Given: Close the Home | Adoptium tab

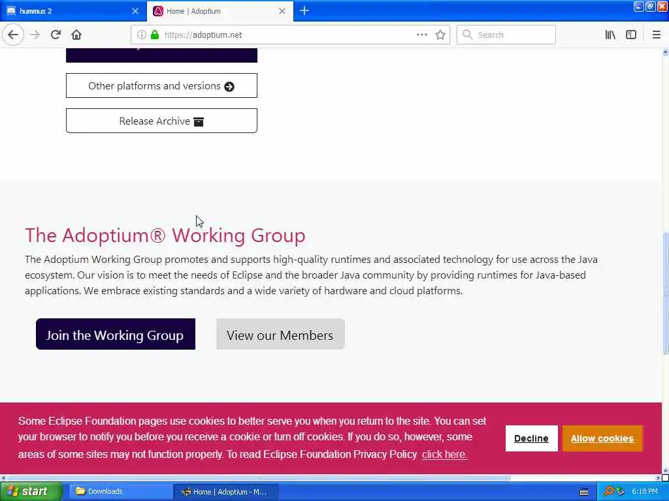Looking at the screenshot, I should click(282, 11).
